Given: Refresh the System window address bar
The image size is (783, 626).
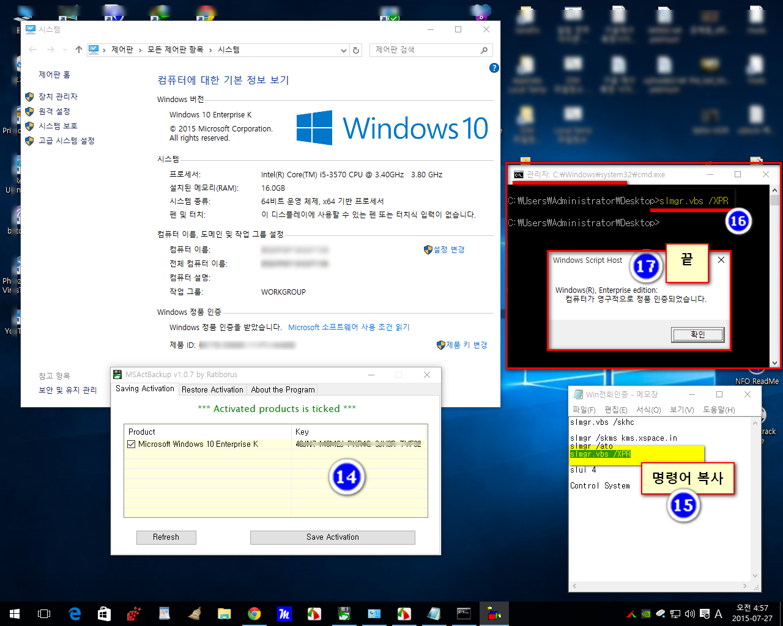Looking at the screenshot, I should [x=356, y=50].
